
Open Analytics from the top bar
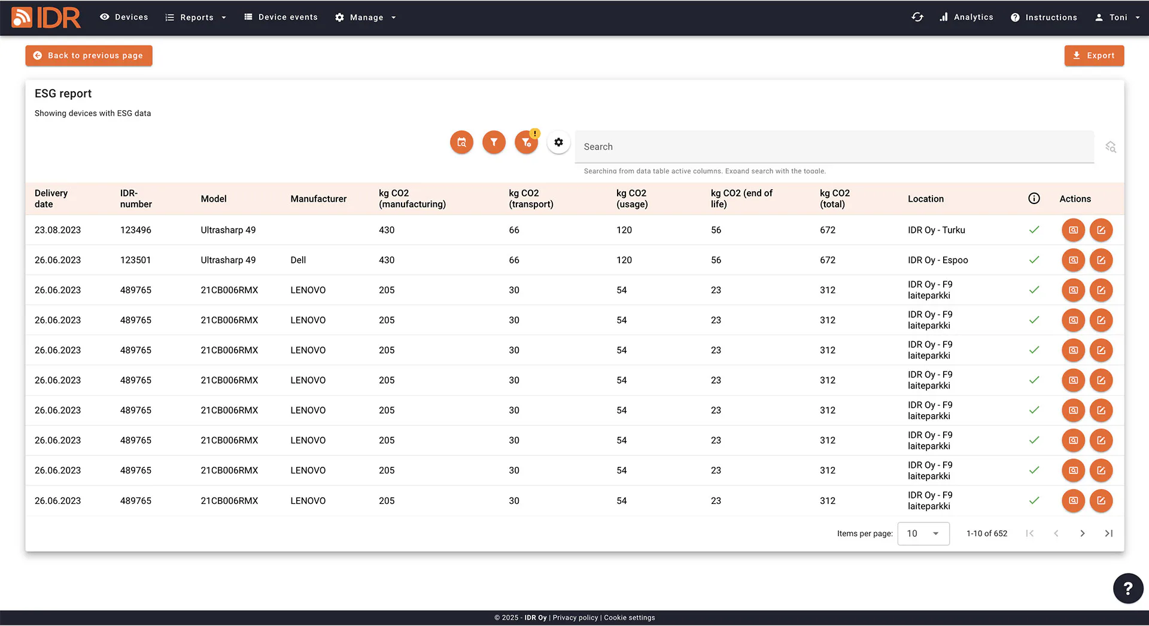966,17
